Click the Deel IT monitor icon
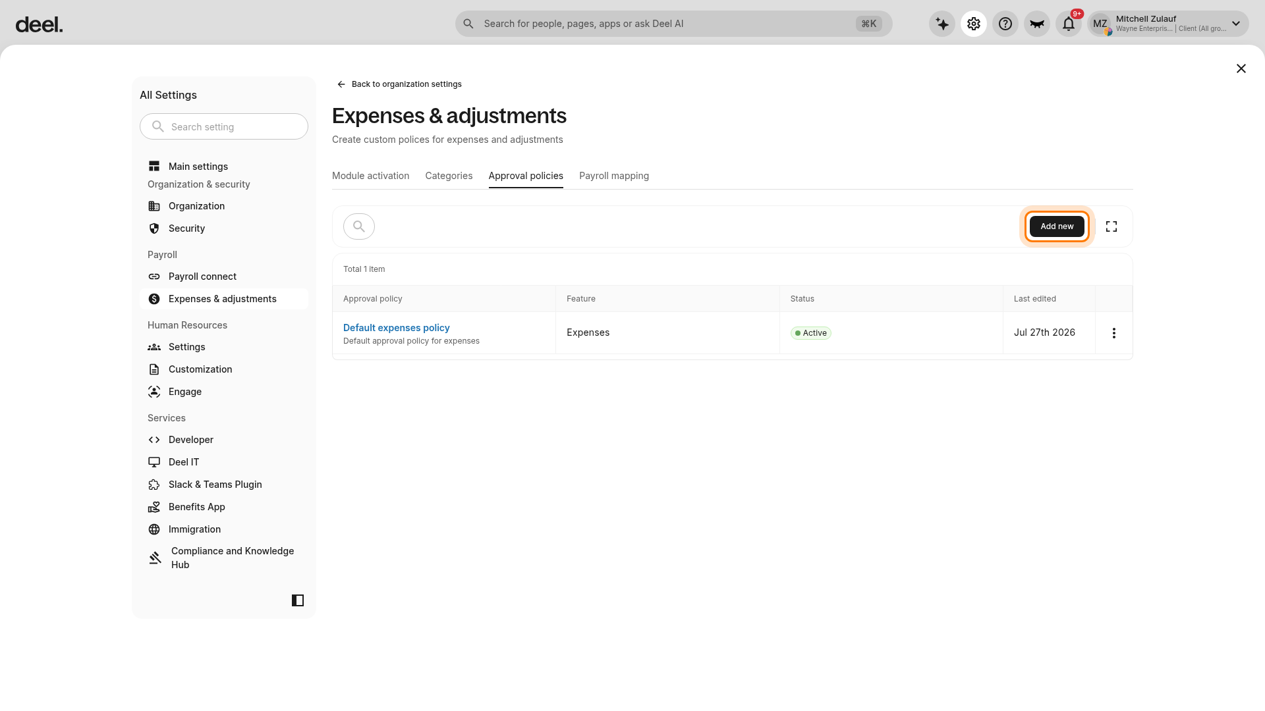This screenshot has height=711, width=1265. click(x=154, y=462)
